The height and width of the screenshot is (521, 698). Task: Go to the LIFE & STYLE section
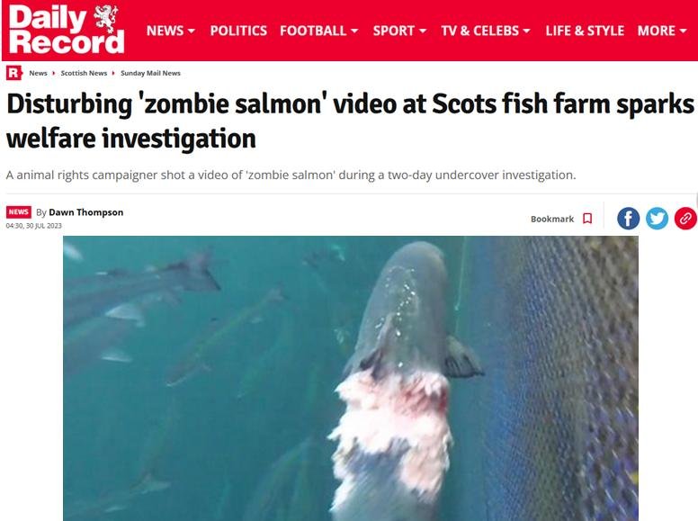coord(585,31)
